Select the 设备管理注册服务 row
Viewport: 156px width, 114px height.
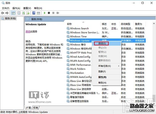(106, 101)
